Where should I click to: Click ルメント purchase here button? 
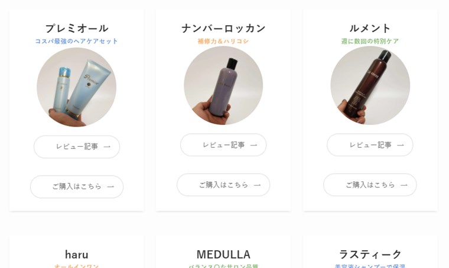(x=370, y=185)
